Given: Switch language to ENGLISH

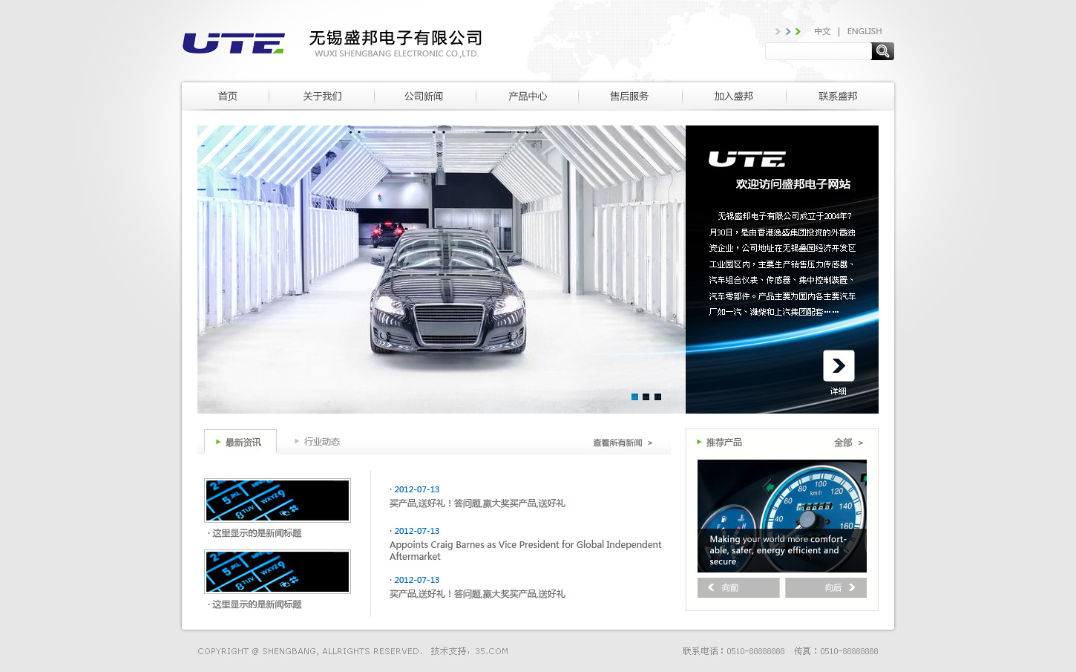Looking at the screenshot, I should [x=865, y=31].
